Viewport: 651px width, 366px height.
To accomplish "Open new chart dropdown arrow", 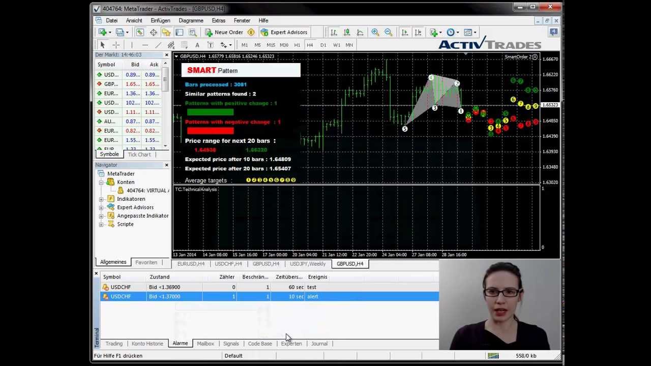I will point(110,32).
